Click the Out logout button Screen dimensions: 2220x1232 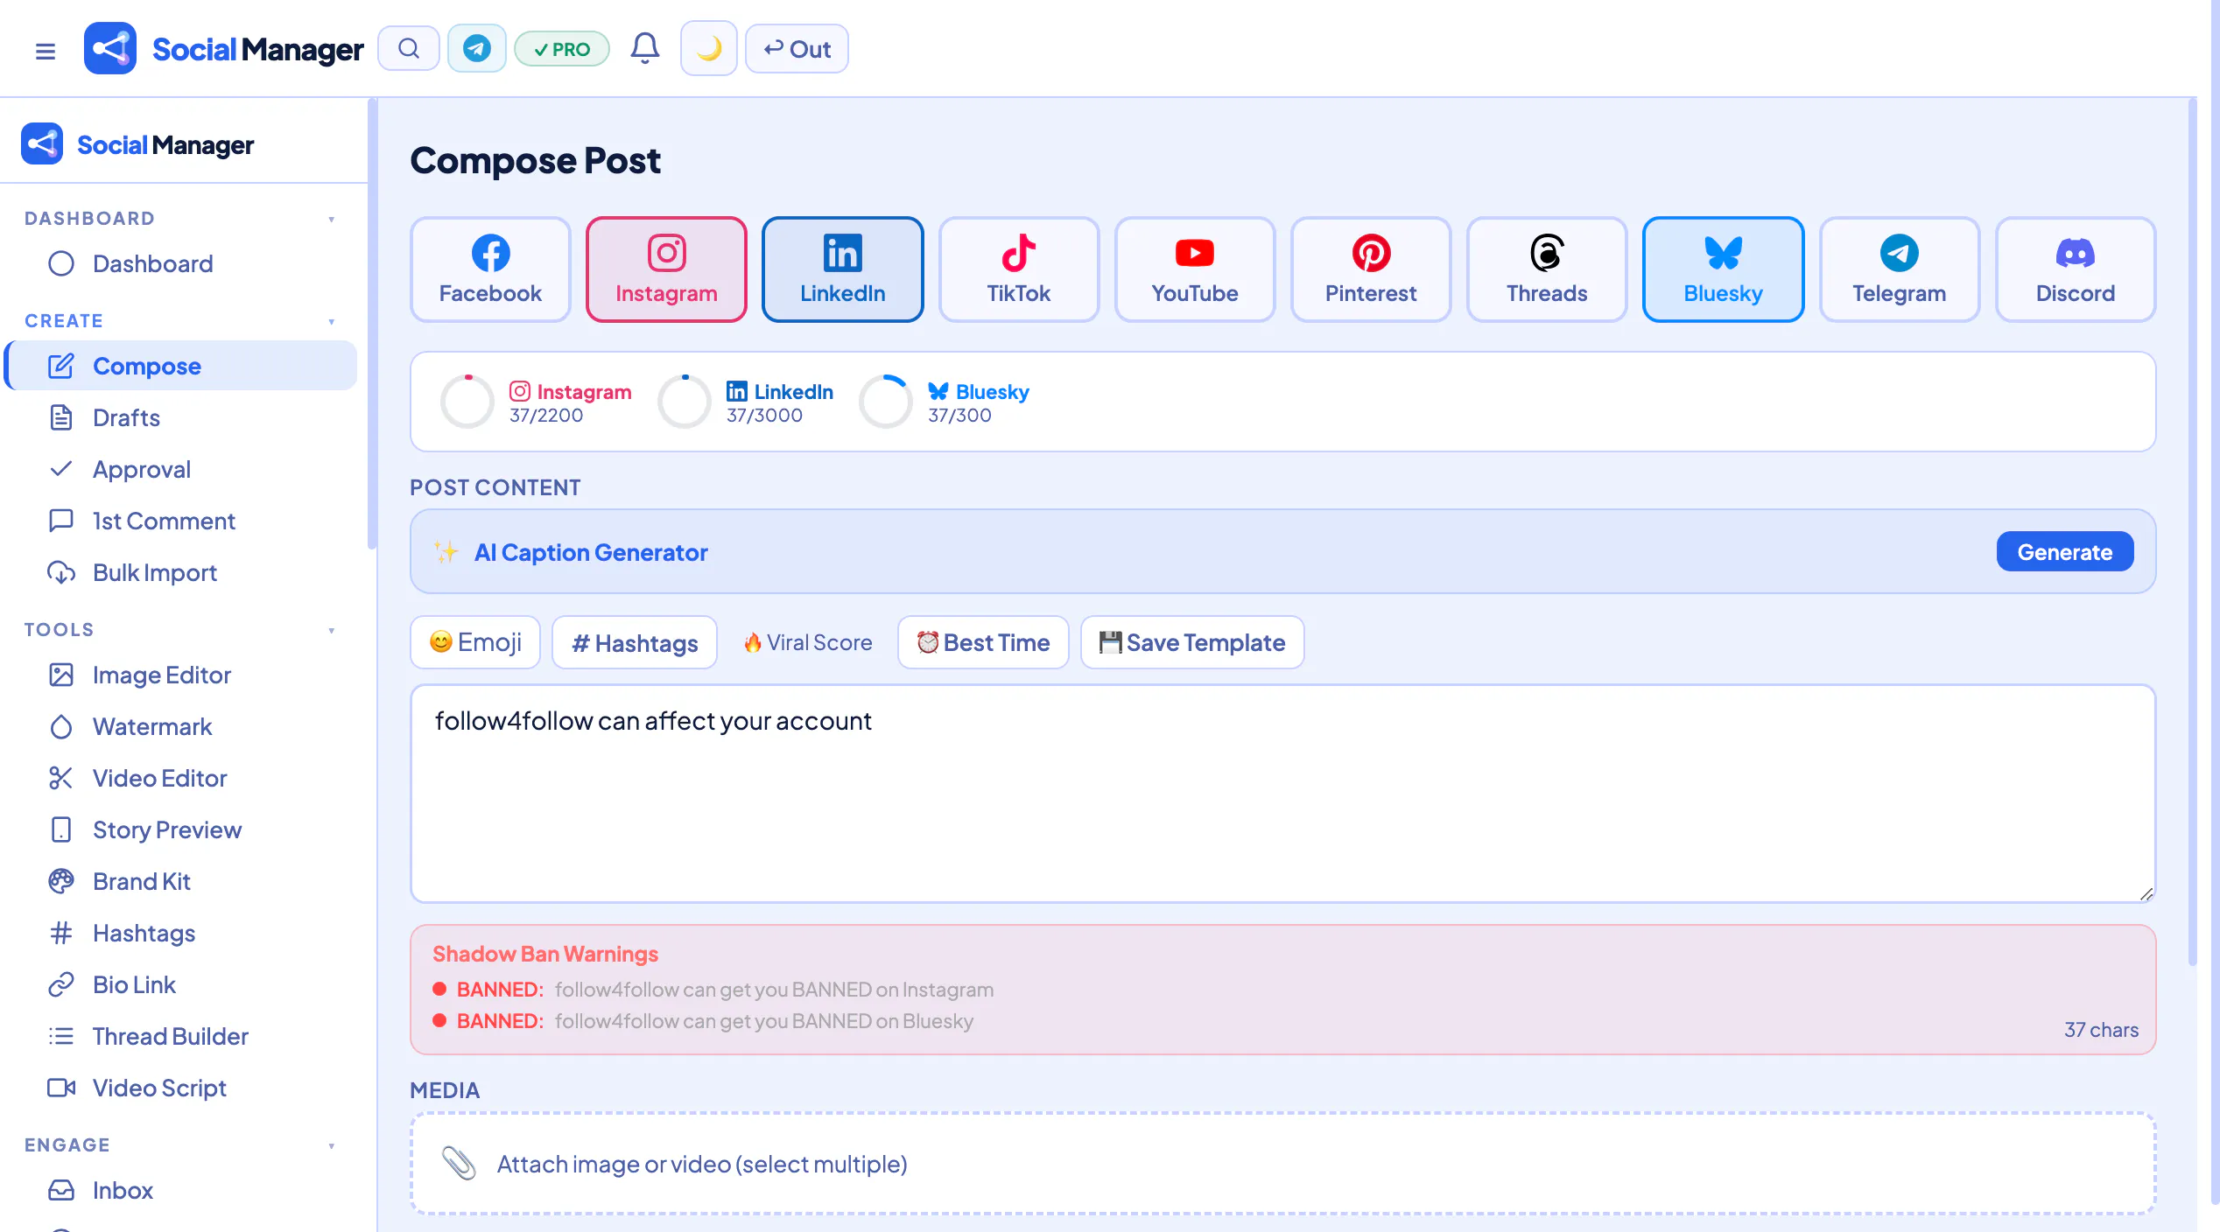pos(797,48)
